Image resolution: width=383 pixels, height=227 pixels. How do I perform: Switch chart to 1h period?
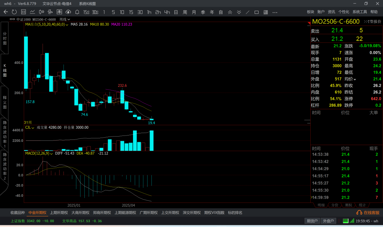point(149,12)
